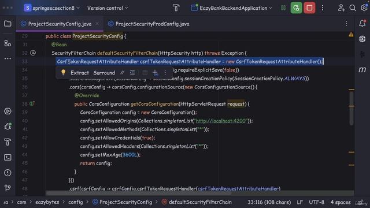
Task: Click the ALWAYS constant on line 35
Action: click(294, 79)
